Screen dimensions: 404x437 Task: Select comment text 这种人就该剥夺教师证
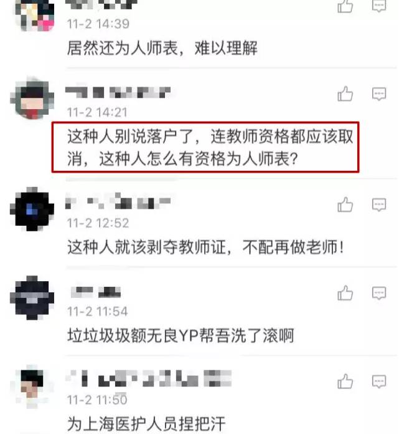(146, 247)
